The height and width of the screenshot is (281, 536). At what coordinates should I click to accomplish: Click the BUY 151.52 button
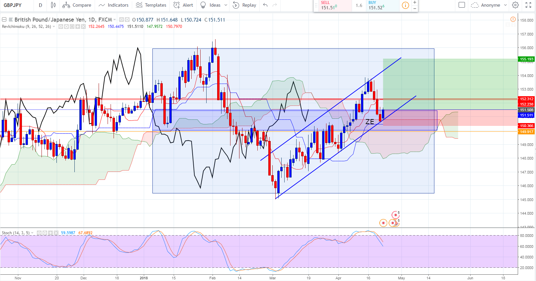383,5
